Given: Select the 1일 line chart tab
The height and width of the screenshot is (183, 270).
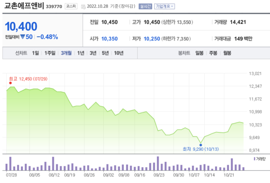Looking at the screenshot, I should coord(35,53).
